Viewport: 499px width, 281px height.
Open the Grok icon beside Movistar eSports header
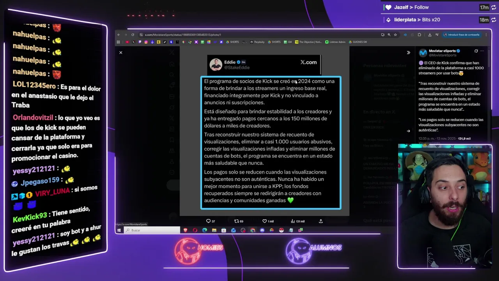tap(476, 51)
